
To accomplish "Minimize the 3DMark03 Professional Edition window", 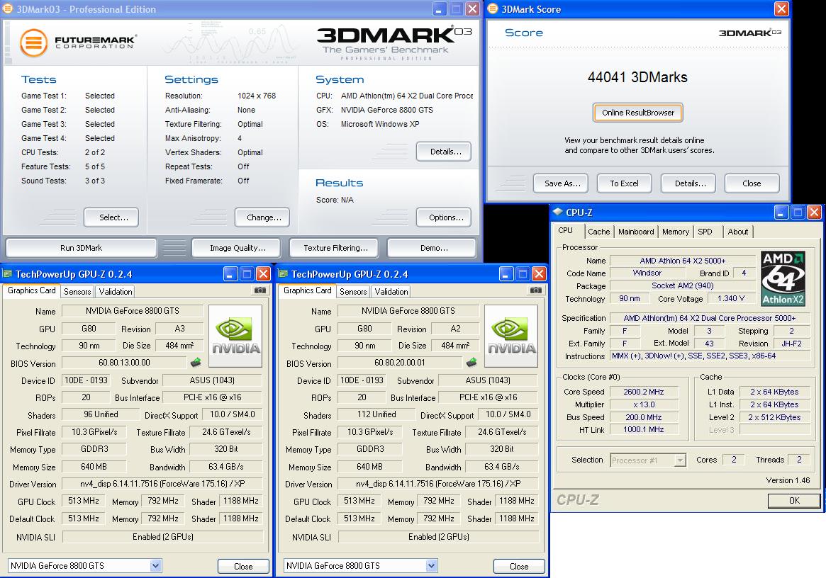I will (x=440, y=9).
